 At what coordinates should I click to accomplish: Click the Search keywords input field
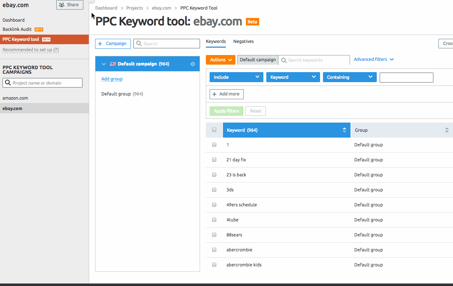(x=318, y=60)
